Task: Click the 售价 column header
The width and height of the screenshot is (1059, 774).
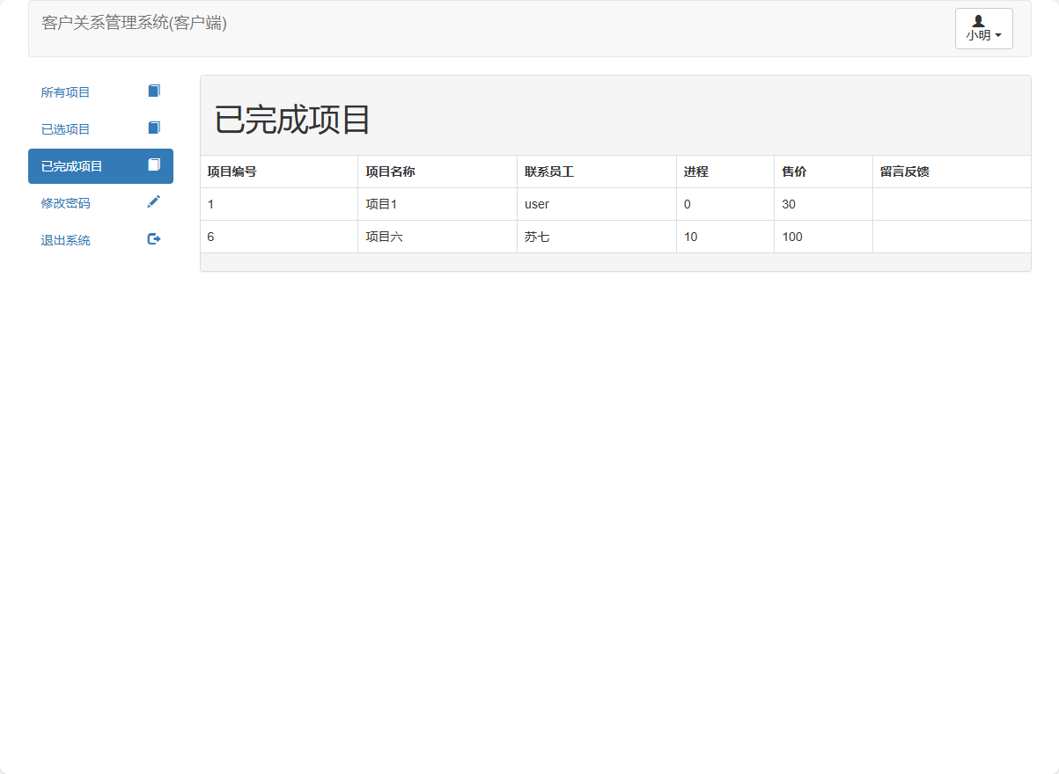Action: tap(790, 171)
